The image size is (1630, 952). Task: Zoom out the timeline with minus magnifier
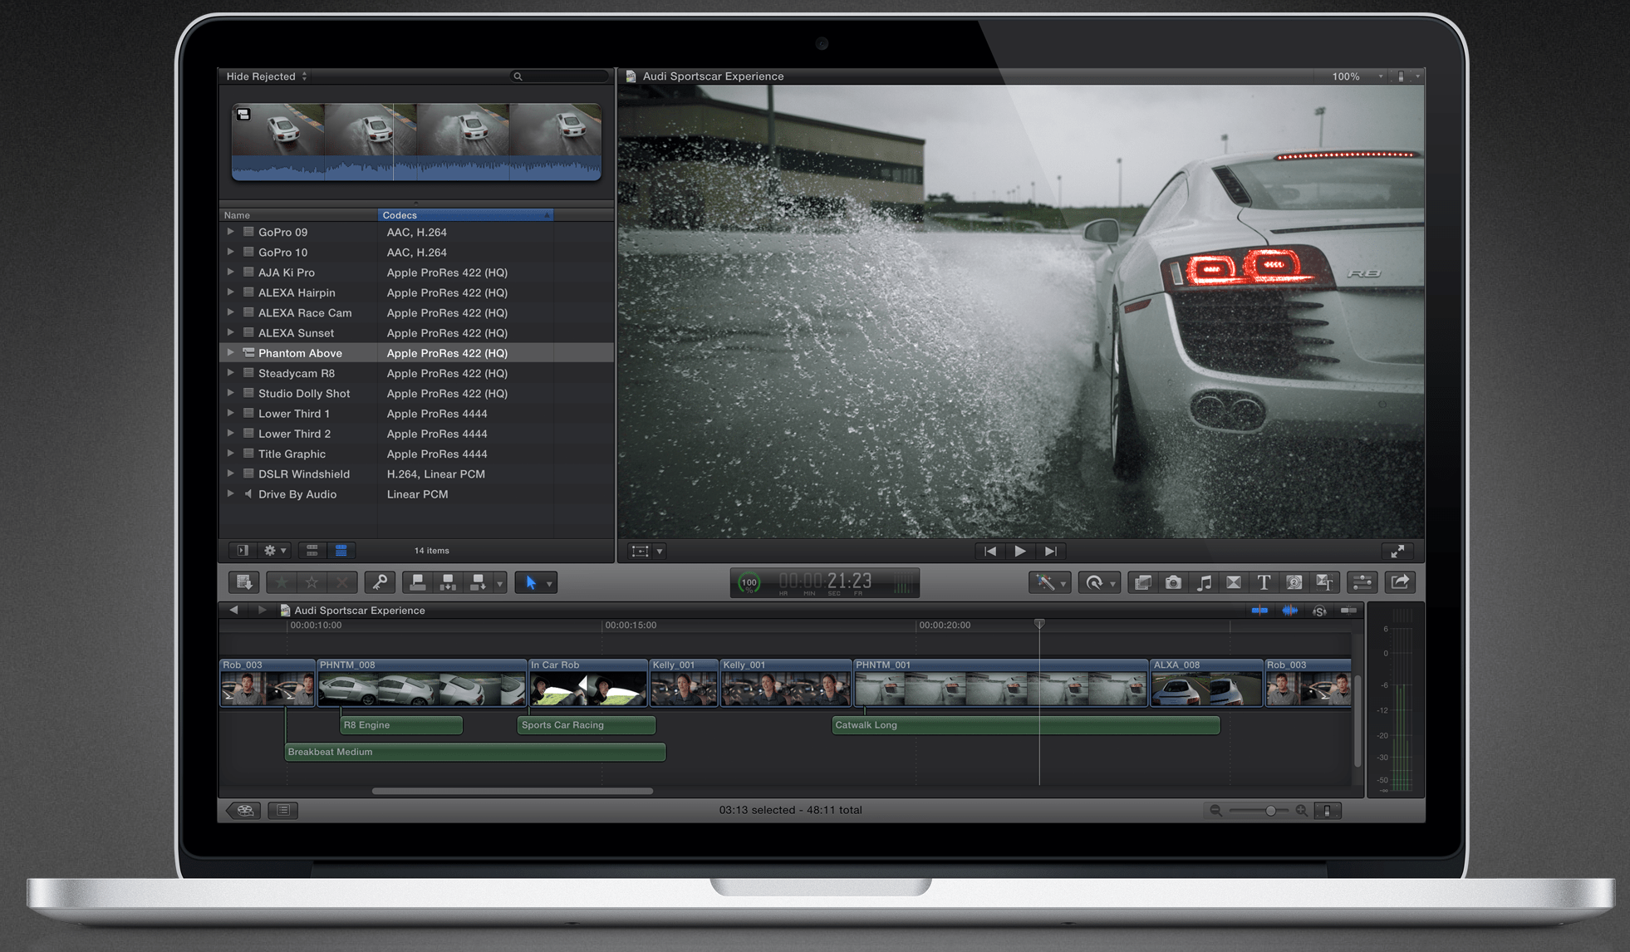pos(1215,810)
